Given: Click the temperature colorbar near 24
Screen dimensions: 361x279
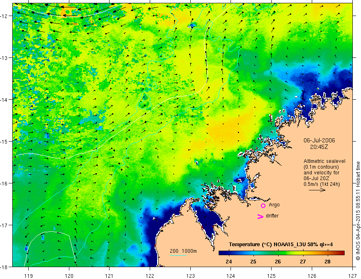Looking at the screenshot, I should pyautogui.click(x=228, y=253).
